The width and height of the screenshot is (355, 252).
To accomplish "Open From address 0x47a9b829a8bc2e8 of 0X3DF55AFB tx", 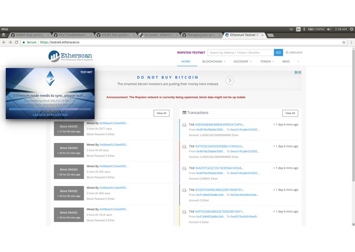I will 211,195.
